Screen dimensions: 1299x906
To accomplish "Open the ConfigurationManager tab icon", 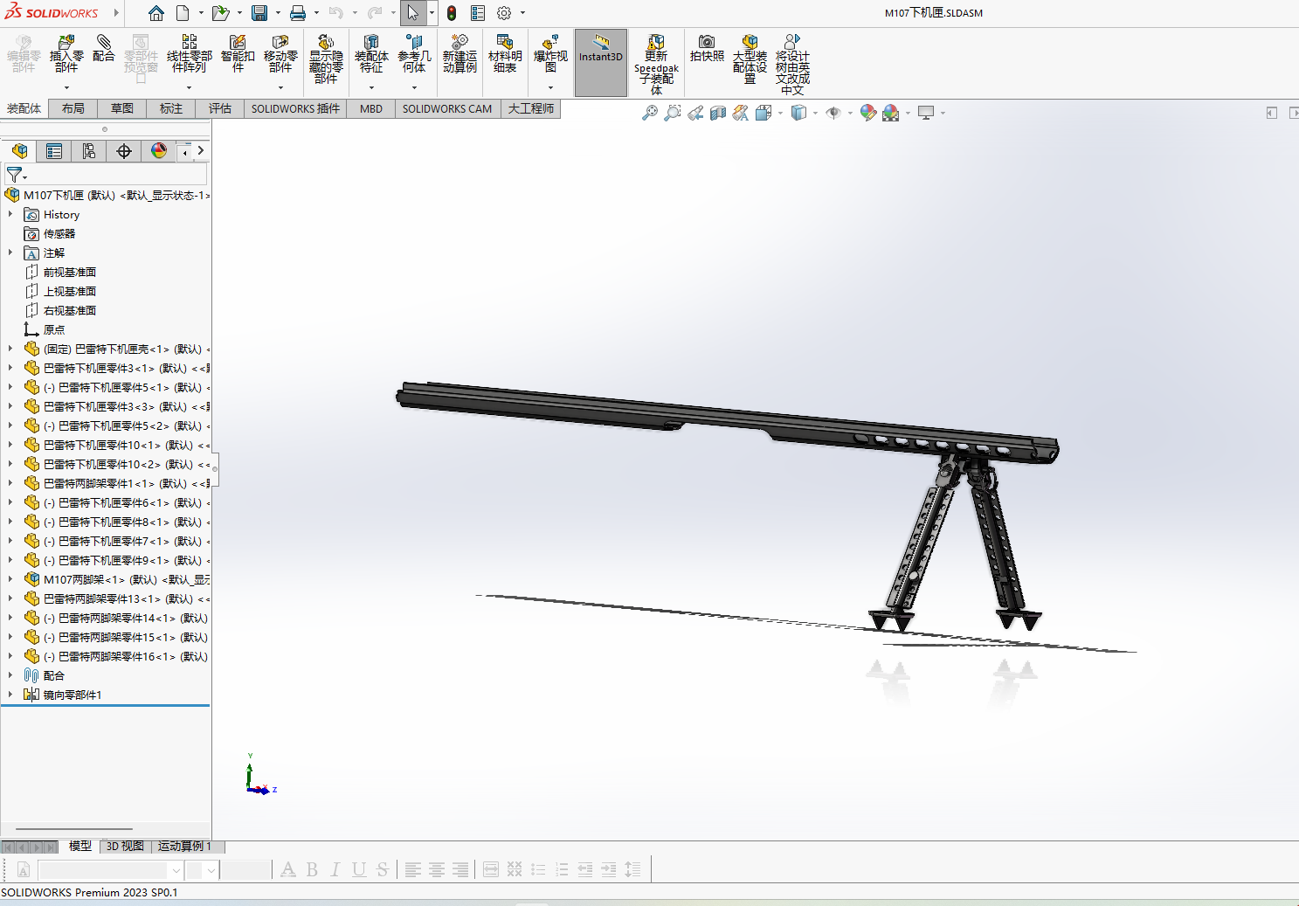I will pos(89,151).
